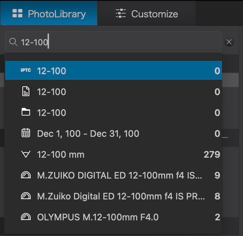Click the IPTC icon beside 12-100
The image size is (243, 236).
tap(25, 71)
